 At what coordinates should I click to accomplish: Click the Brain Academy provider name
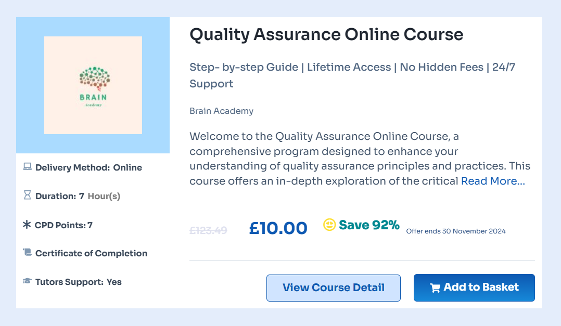tap(221, 111)
